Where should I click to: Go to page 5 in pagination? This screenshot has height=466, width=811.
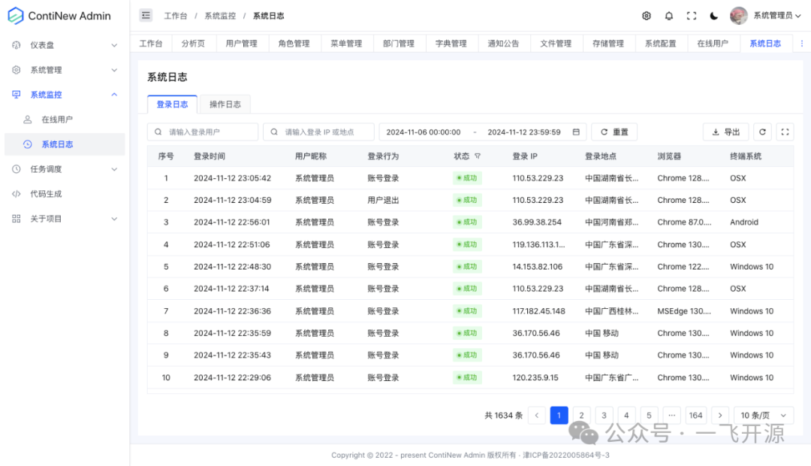[649, 415]
